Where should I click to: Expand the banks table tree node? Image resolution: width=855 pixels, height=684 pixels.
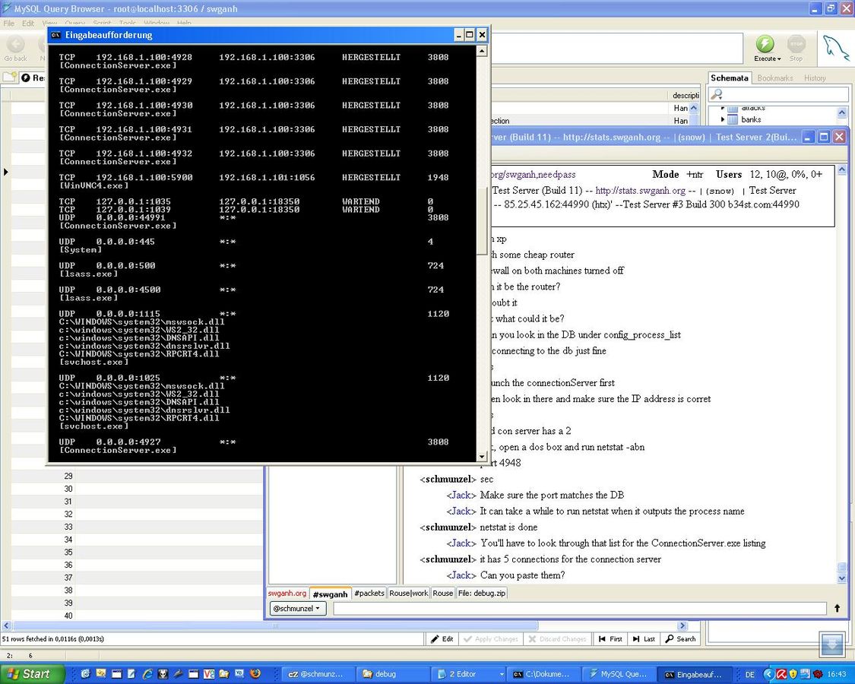pos(723,119)
